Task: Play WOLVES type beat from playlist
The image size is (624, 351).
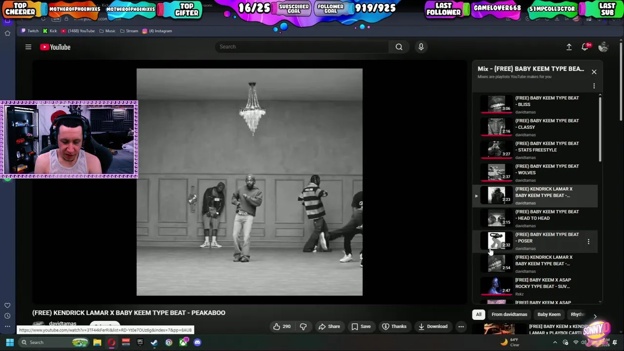Action: (536, 173)
